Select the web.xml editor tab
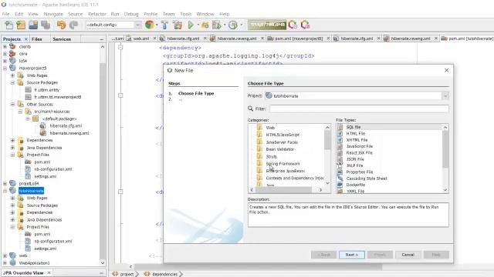494x277 pixels. (x=140, y=38)
